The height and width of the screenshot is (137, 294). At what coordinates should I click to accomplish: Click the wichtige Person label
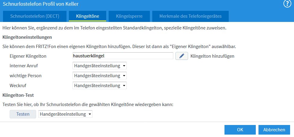pos(26,76)
